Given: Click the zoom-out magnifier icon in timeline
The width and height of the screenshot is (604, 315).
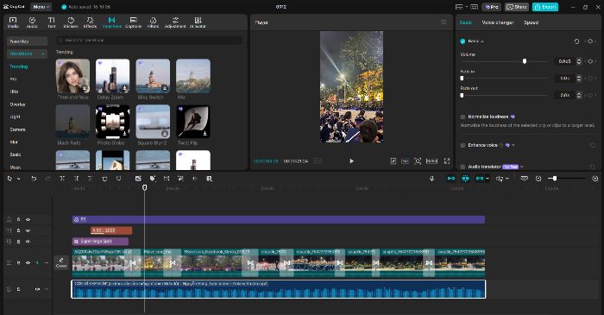Looking at the screenshot, I should [538, 179].
